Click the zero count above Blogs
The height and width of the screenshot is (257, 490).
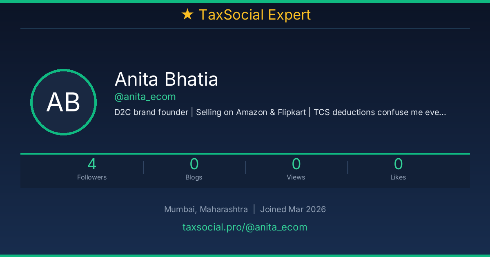[194, 164]
